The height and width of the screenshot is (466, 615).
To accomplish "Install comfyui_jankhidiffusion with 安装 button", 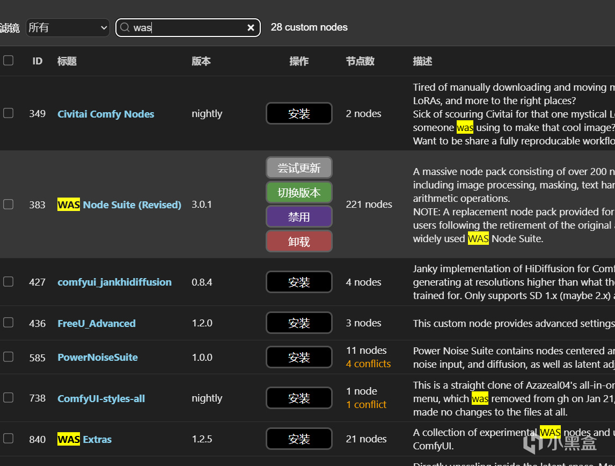I will (299, 282).
